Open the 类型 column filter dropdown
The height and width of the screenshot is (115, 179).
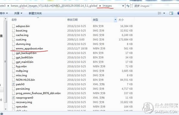(115, 20)
